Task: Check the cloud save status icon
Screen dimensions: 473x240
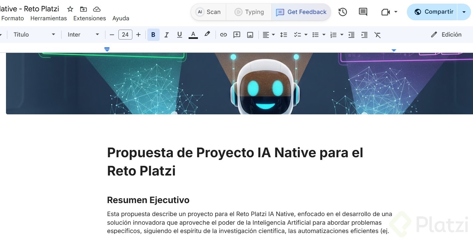Action: point(97,9)
